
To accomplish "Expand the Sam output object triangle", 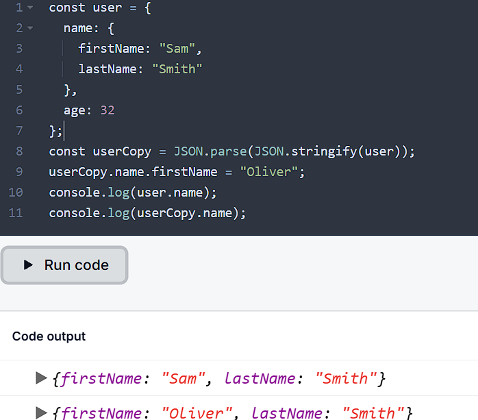I will point(41,378).
